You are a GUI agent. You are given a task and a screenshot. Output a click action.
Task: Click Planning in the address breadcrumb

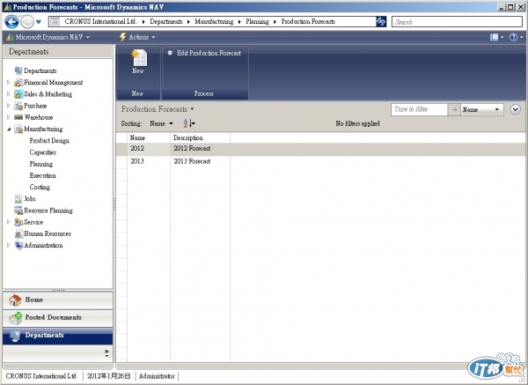tap(257, 21)
